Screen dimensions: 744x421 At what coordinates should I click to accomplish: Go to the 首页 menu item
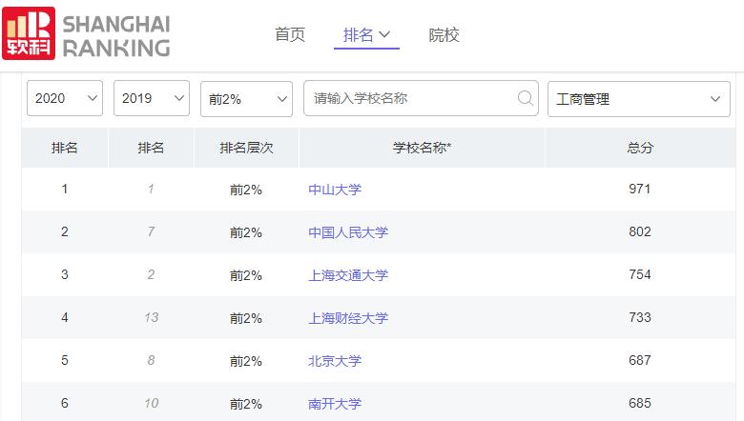pos(290,35)
